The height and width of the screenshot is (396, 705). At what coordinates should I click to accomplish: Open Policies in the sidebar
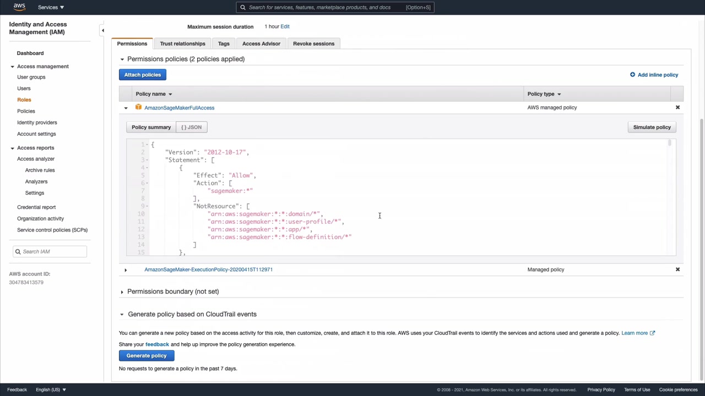click(x=26, y=111)
